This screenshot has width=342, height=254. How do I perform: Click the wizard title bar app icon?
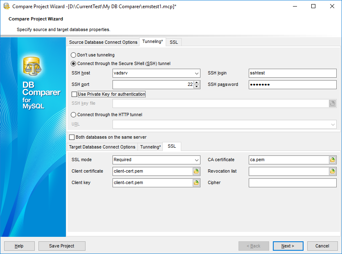click(7, 7)
